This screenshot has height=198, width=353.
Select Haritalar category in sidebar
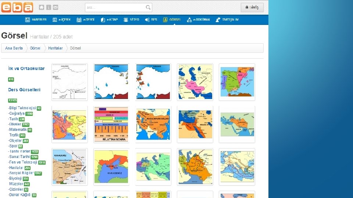[16, 168]
